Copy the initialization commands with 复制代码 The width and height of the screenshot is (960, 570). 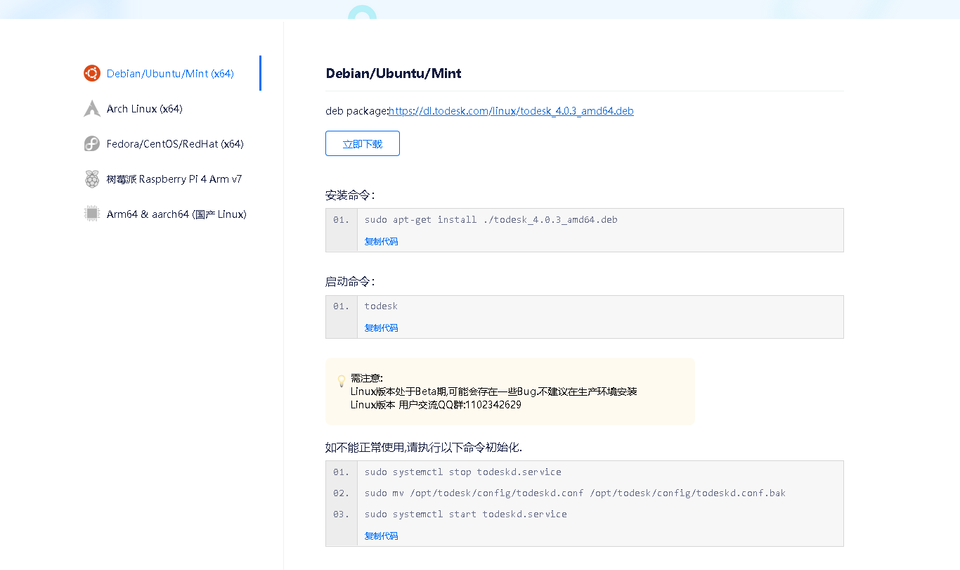point(381,535)
